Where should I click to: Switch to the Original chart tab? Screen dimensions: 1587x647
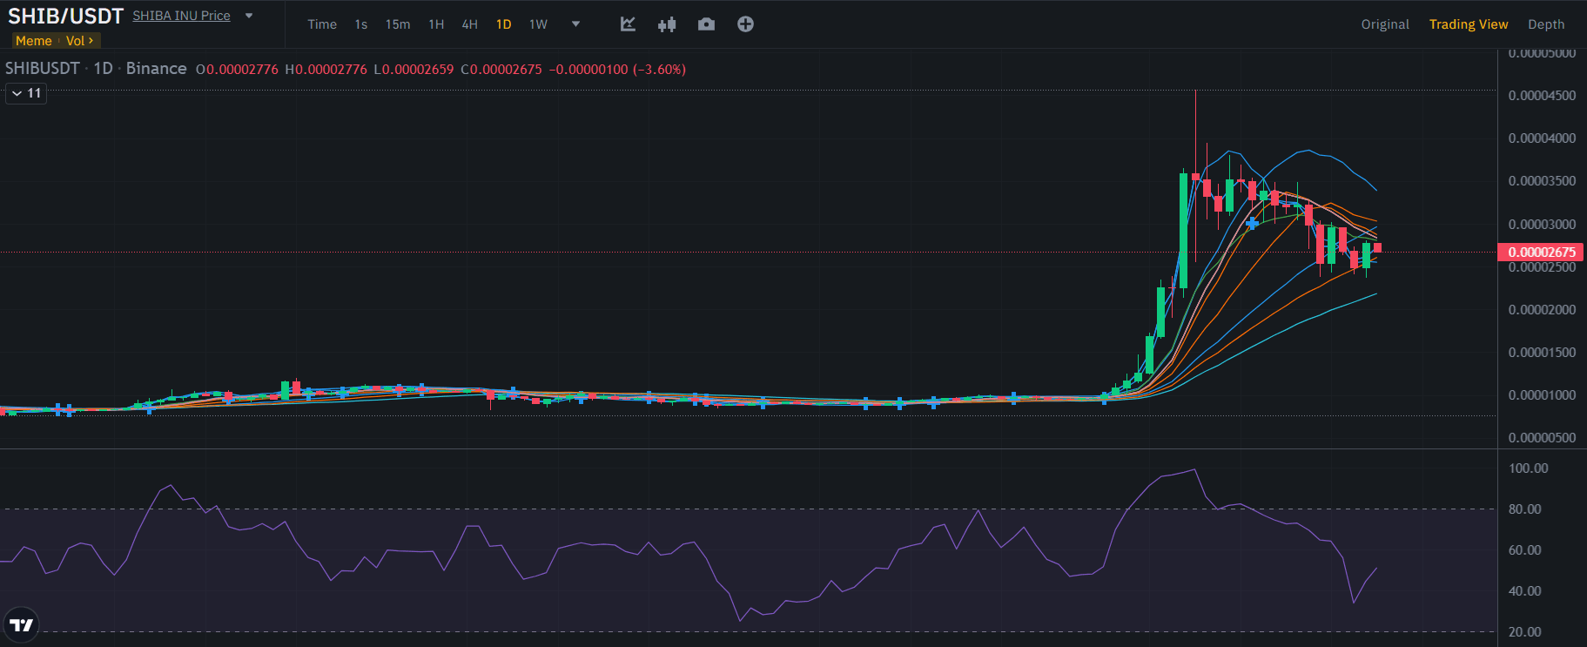(1384, 24)
